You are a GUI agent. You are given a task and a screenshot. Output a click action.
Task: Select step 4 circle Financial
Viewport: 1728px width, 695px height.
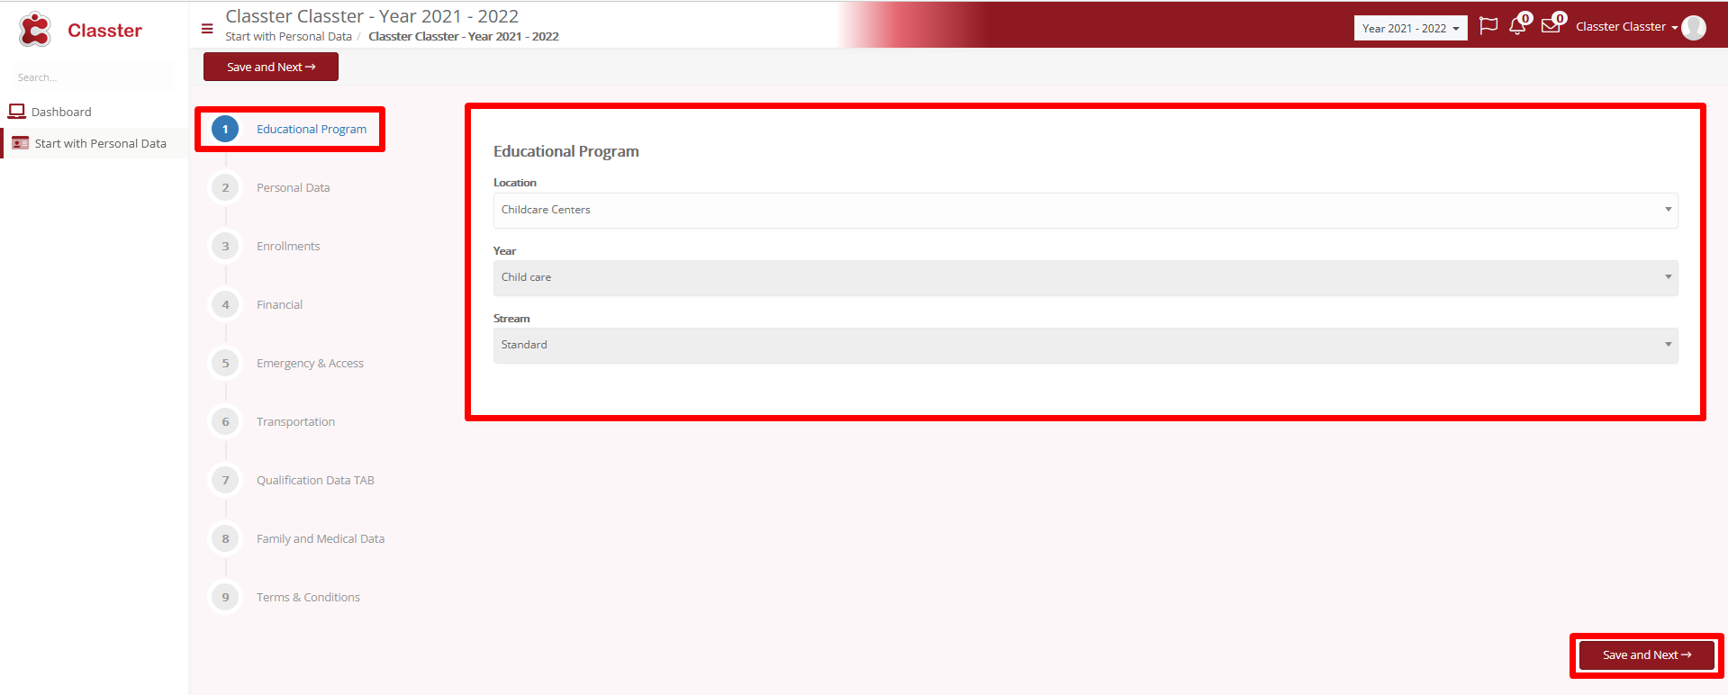225,304
